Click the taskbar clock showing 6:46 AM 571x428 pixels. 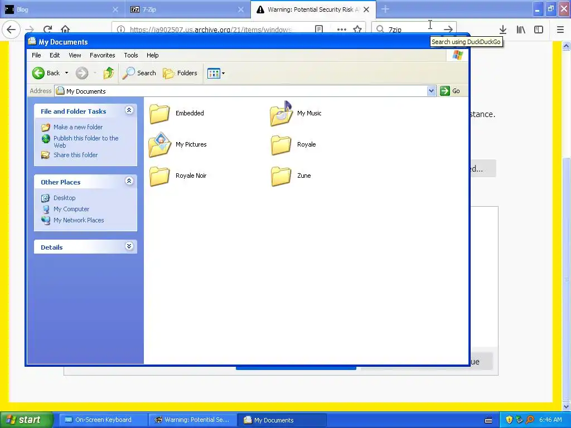pyautogui.click(x=550, y=420)
